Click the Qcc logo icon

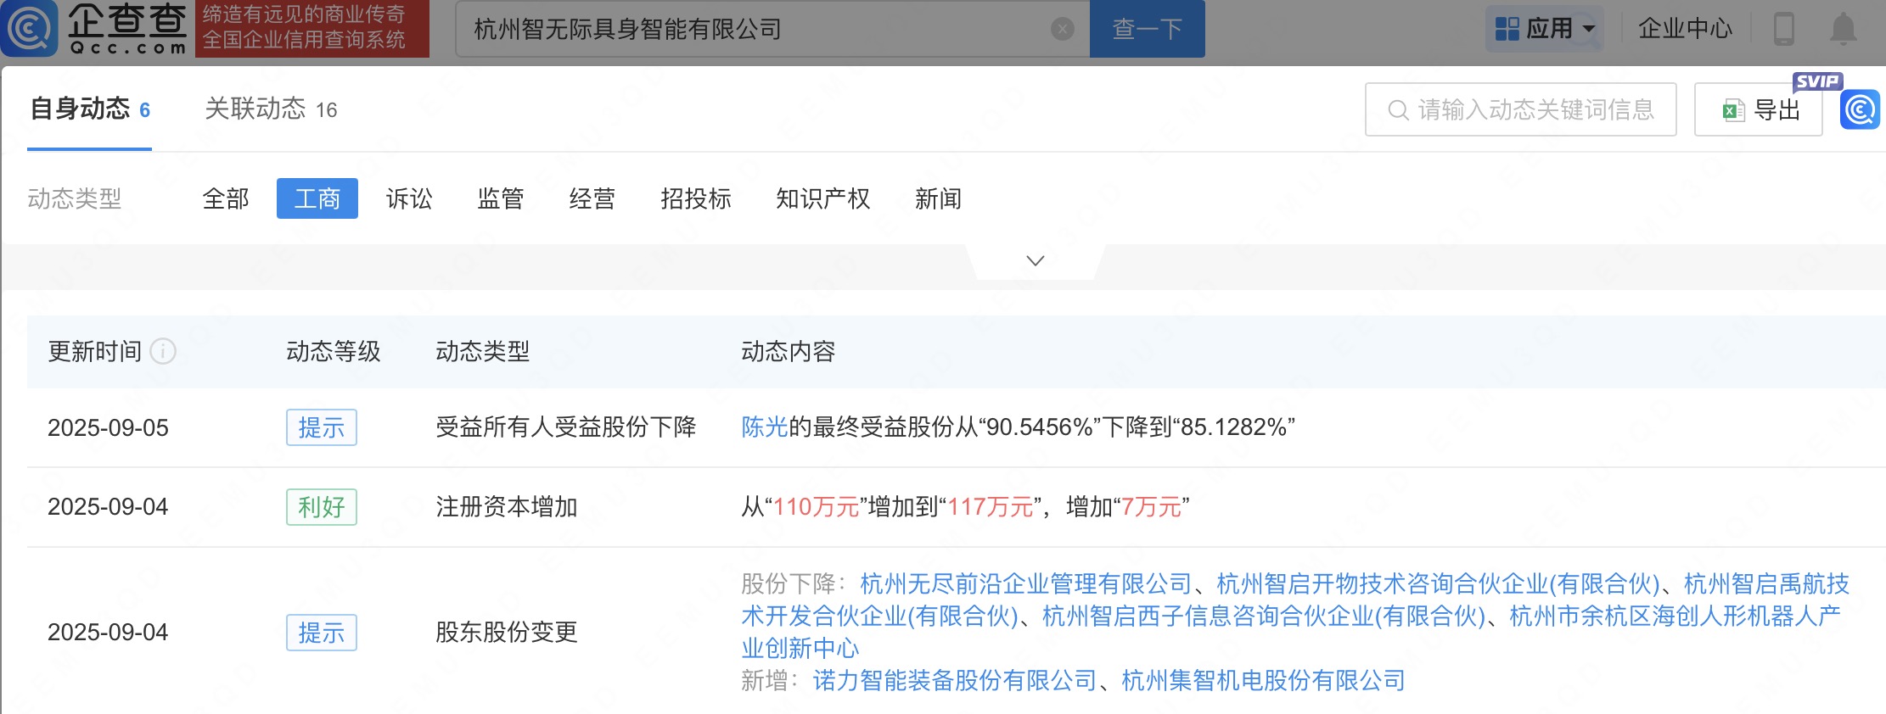click(31, 28)
